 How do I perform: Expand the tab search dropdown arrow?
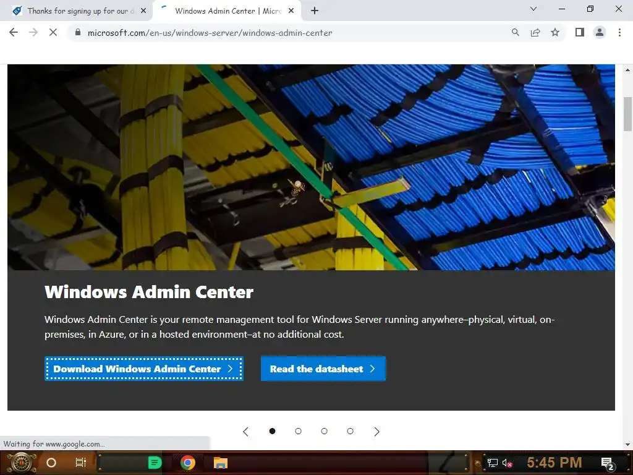coord(533,9)
